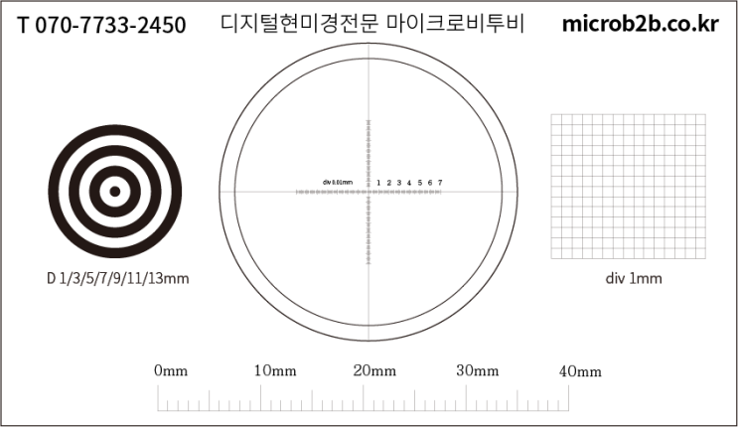The image size is (738, 427).
Task: Click the number 7 on the reticle scale
Action: click(x=440, y=183)
